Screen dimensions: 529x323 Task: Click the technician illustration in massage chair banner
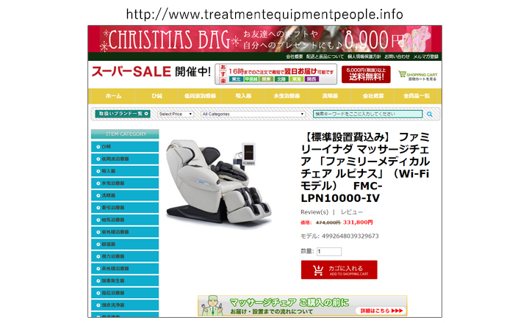[212, 306]
